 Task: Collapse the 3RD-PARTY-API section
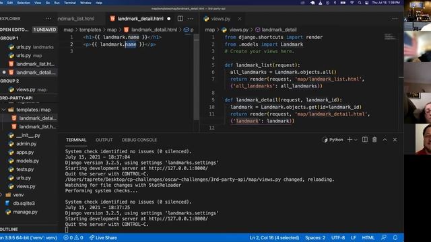point(29,98)
